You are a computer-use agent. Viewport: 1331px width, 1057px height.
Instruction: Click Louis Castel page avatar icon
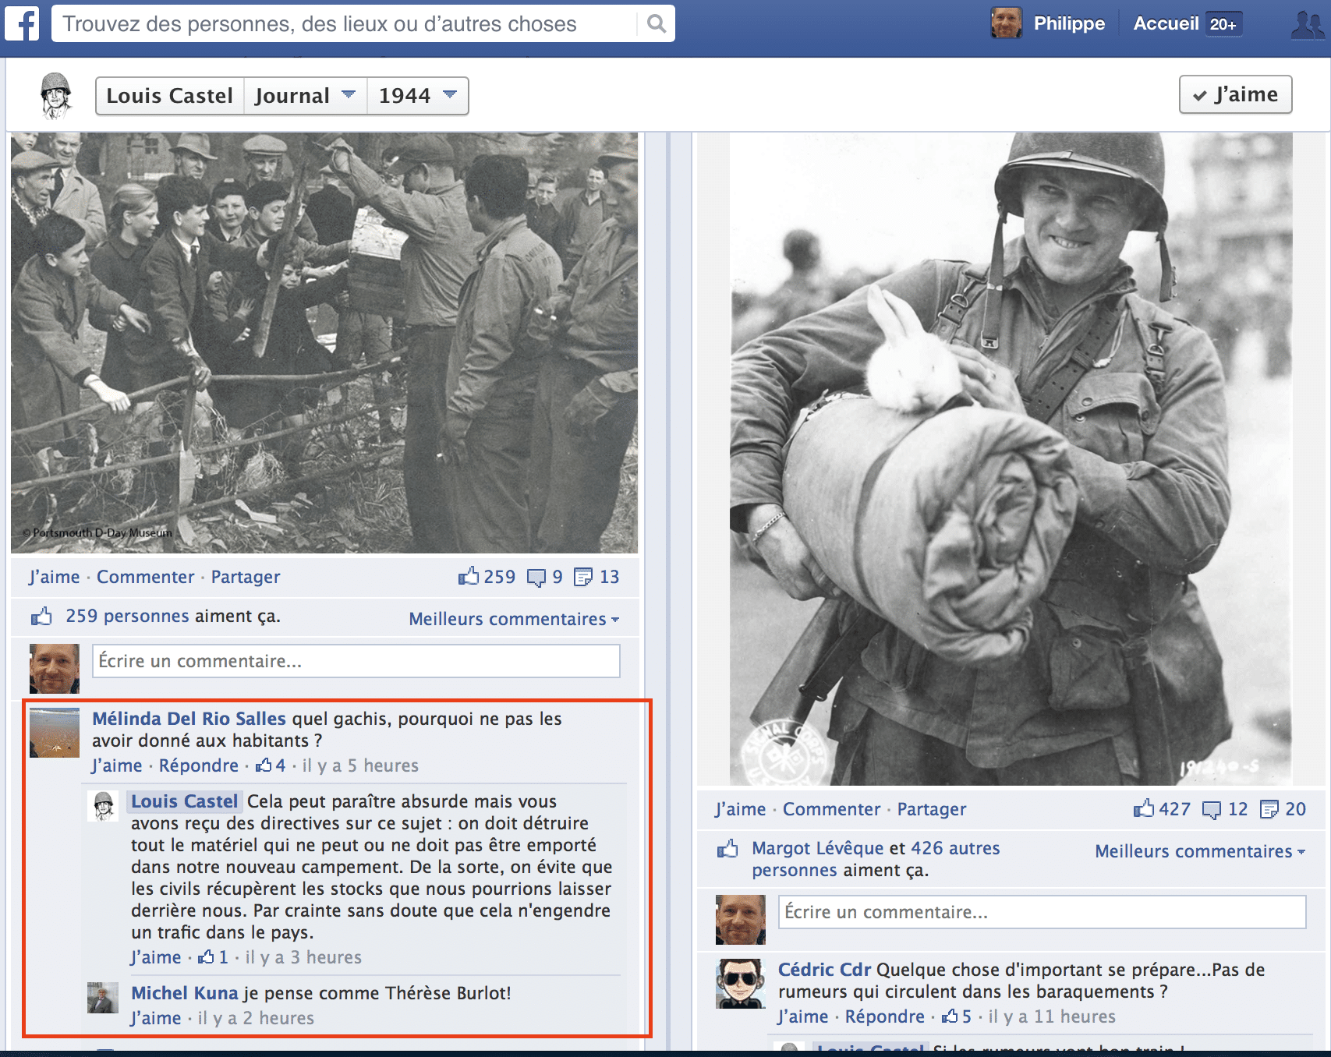tap(55, 95)
